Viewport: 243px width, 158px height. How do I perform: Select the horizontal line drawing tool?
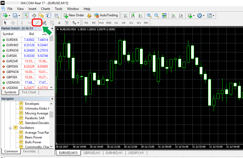30,23
